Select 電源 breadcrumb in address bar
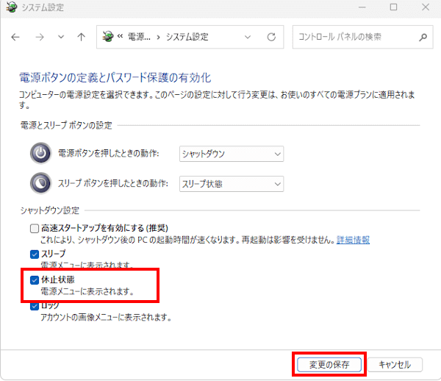441x381 pixels. [x=140, y=37]
